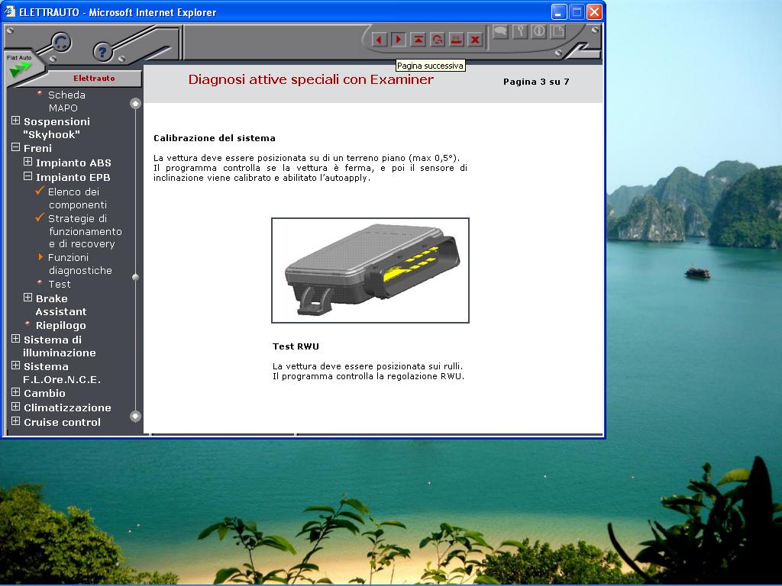Select the Cruise control label
782x586 pixels.
click(62, 422)
